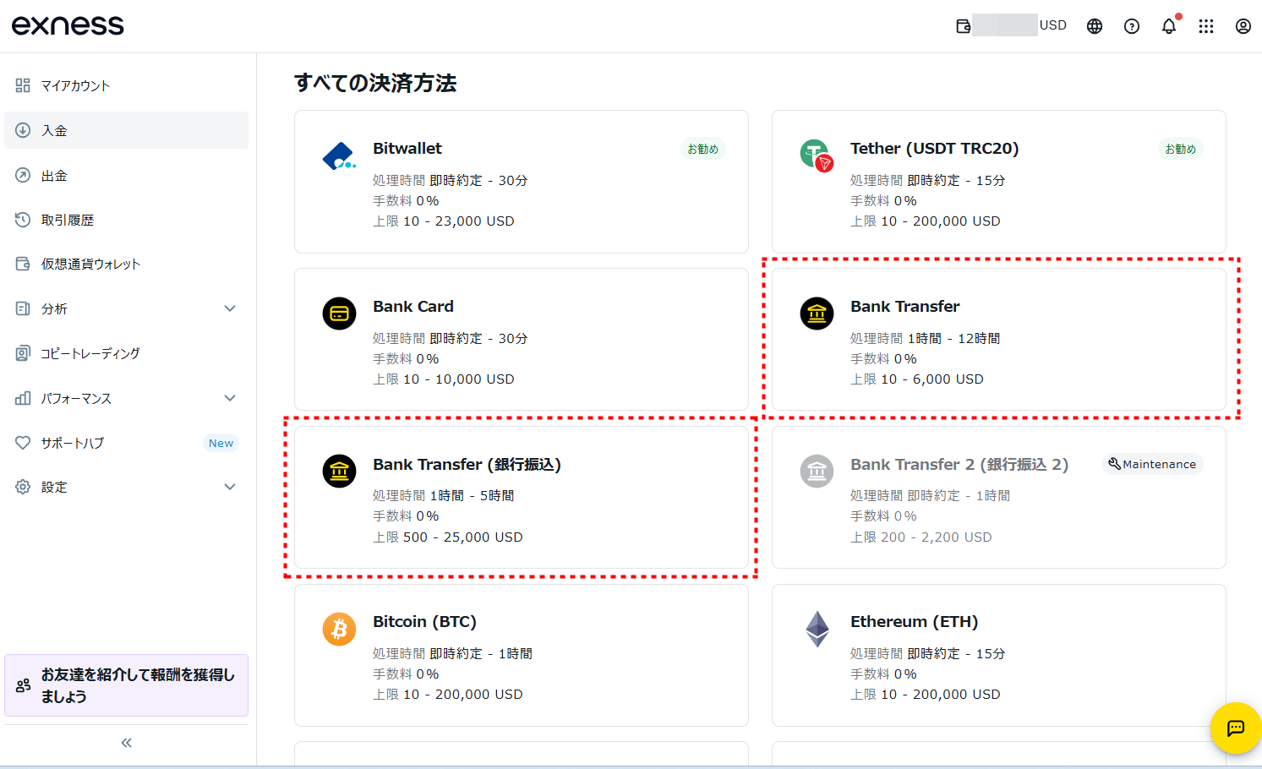Click the Bank Transfer 2 (銀行振込 2) title
Viewport: 1262px width, 769px height.
click(959, 465)
